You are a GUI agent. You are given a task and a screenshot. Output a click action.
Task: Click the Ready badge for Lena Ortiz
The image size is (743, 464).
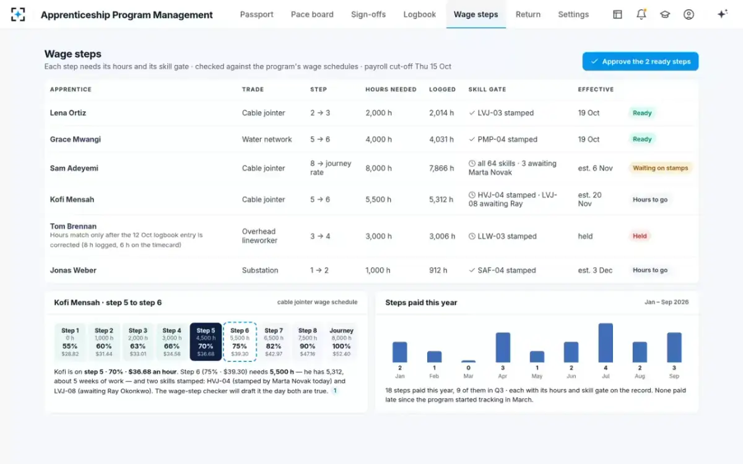642,113
